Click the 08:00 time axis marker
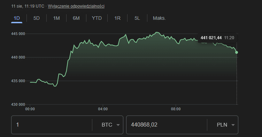Screen dimensions: 262x137 tap(176, 109)
